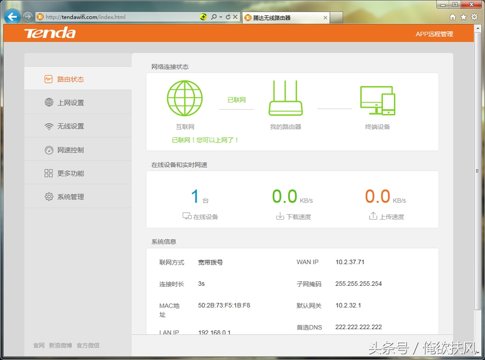Click MAC address 50:2B:73:F5:1B:F8

click(x=224, y=305)
